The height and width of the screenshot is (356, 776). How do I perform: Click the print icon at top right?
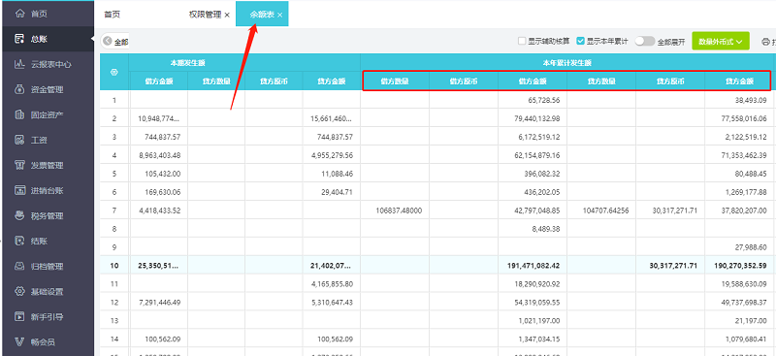(765, 42)
